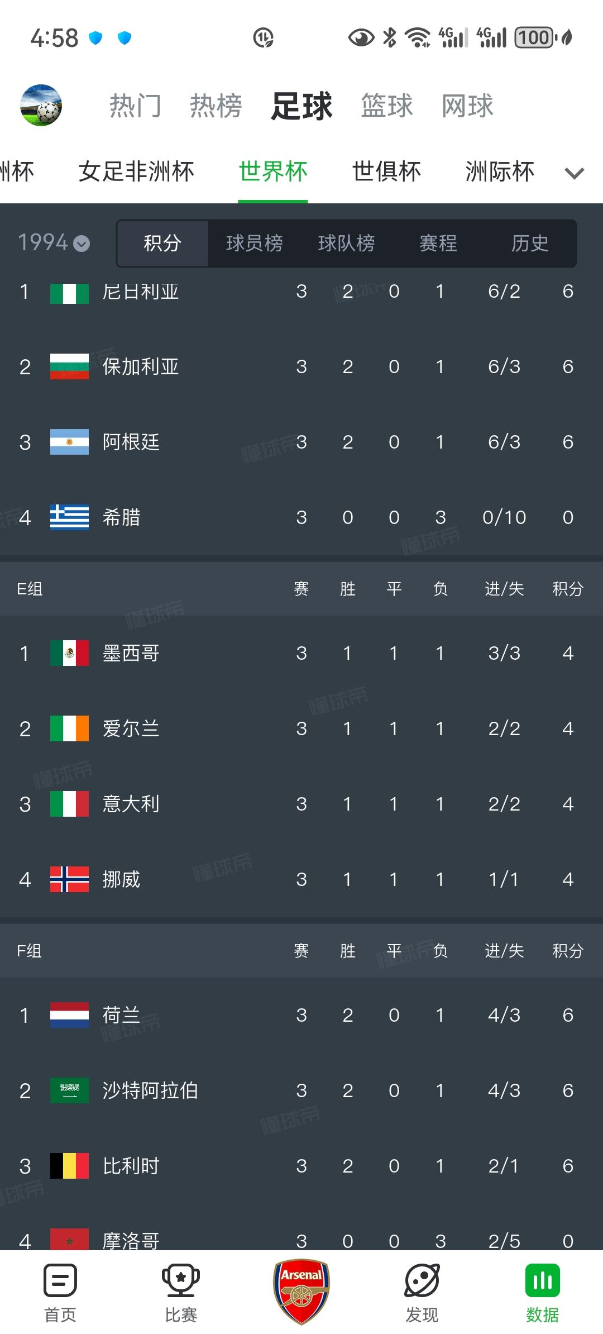Viewport: 603px width, 1334px height.
Task: Open the 篮球 section
Action: [x=387, y=106]
